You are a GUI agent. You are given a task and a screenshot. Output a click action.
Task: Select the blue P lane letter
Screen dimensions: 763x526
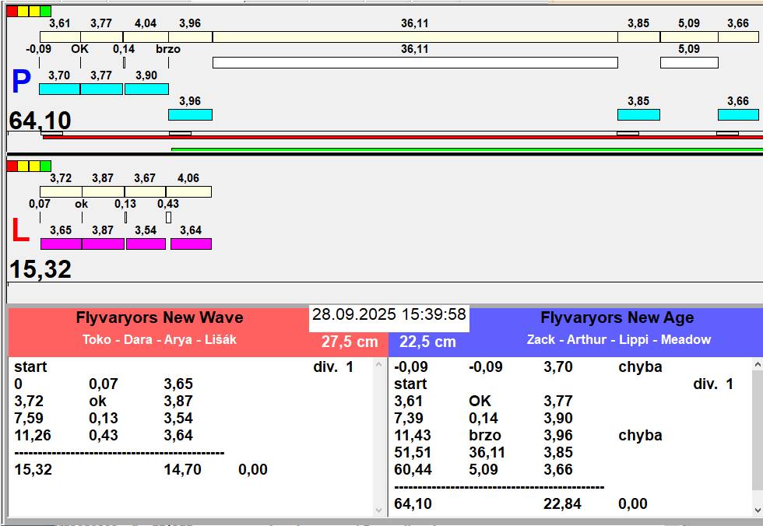[x=21, y=82]
